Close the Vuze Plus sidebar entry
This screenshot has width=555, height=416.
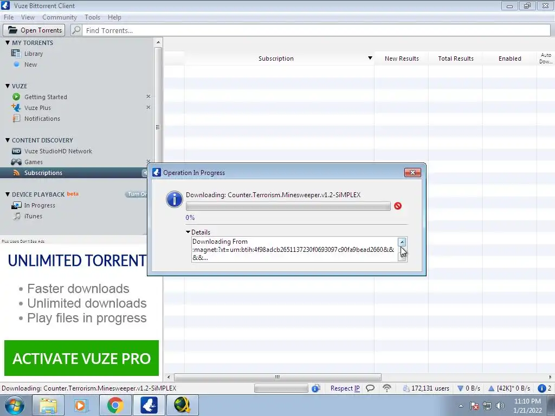(x=149, y=107)
